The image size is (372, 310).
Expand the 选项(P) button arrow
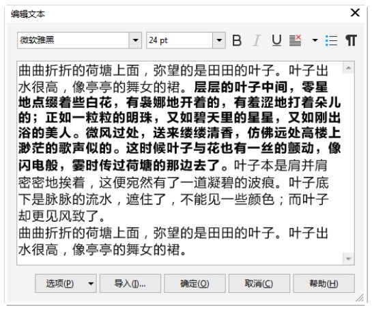91,283
